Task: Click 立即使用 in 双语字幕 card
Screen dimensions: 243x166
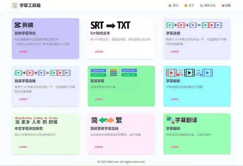Action: click(99, 99)
